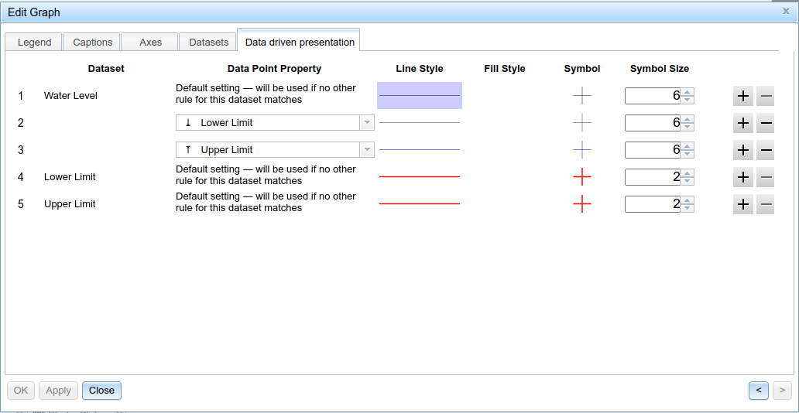
Task: Add a rule for Upper Limit dataset row 5
Action: [x=742, y=204]
